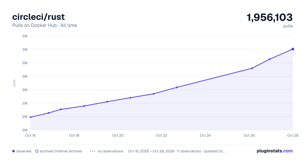305x160 pixels.
Task: Click the Oct 16 x-axis label
Action: (x=30, y=135)
